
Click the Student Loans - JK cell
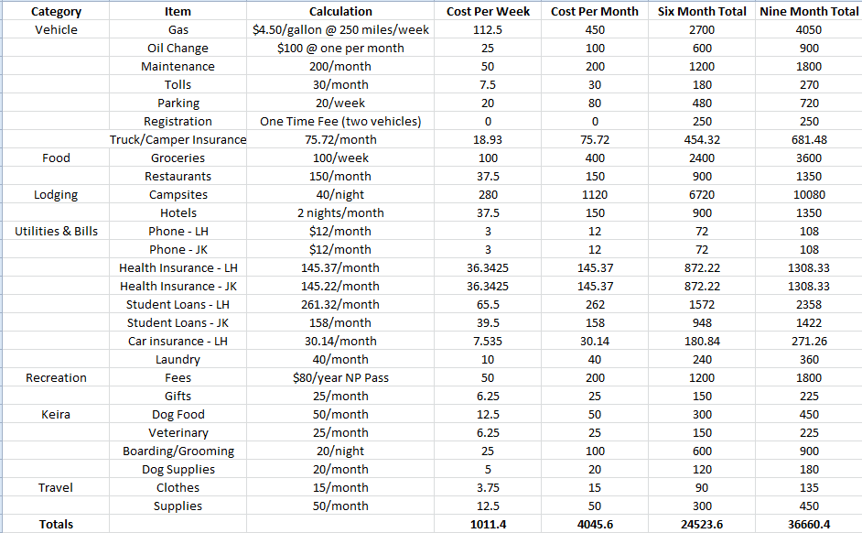(x=178, y=323)
